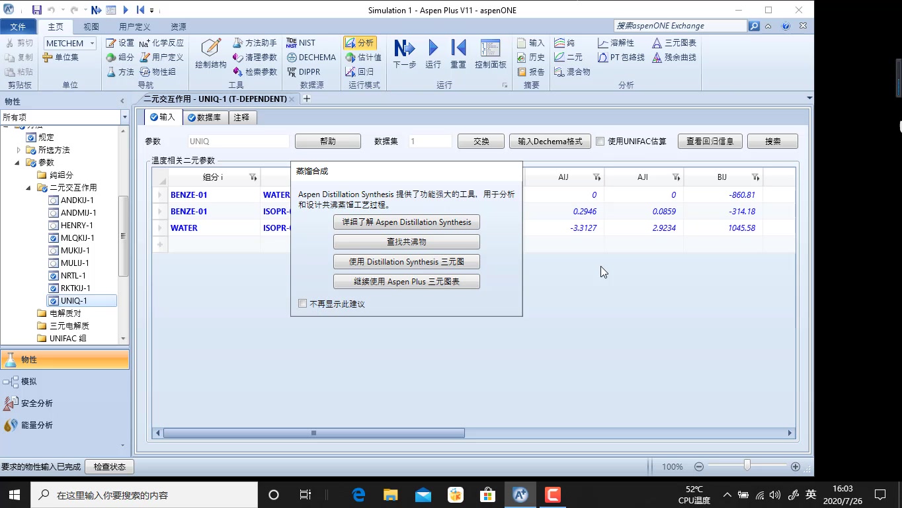Select the 估计值 estimation run mode
Screen dimensions: 902x508
pos(364,58)
